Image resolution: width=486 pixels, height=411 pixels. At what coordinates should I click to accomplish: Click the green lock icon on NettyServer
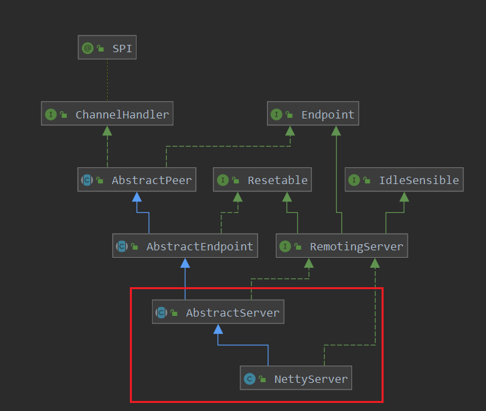(x=262, y=380)
